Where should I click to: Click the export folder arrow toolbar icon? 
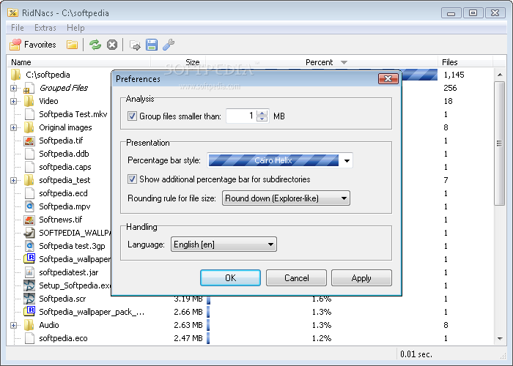tap(135, 45)
